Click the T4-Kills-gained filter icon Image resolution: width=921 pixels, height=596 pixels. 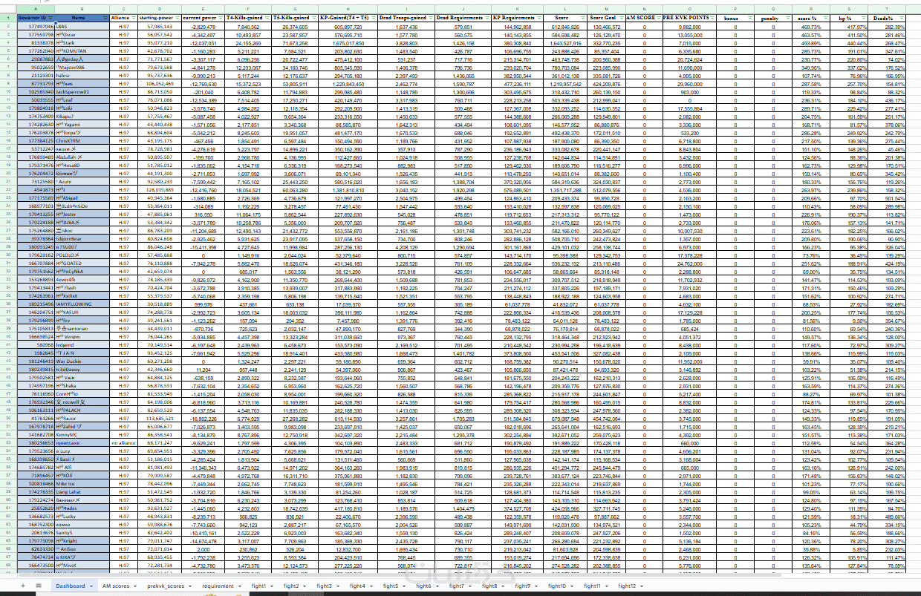click(267, 18)
